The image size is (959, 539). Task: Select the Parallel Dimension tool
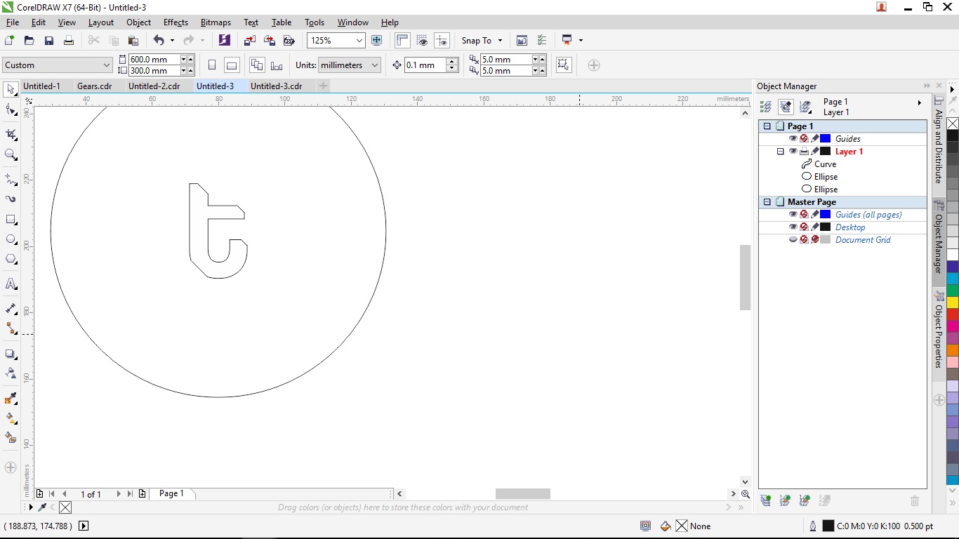click(x=11, y=309)
